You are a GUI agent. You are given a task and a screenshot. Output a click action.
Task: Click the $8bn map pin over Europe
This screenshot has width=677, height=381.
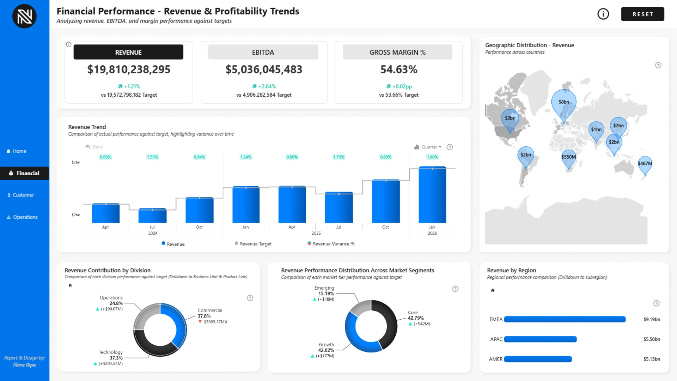(563, 102)
